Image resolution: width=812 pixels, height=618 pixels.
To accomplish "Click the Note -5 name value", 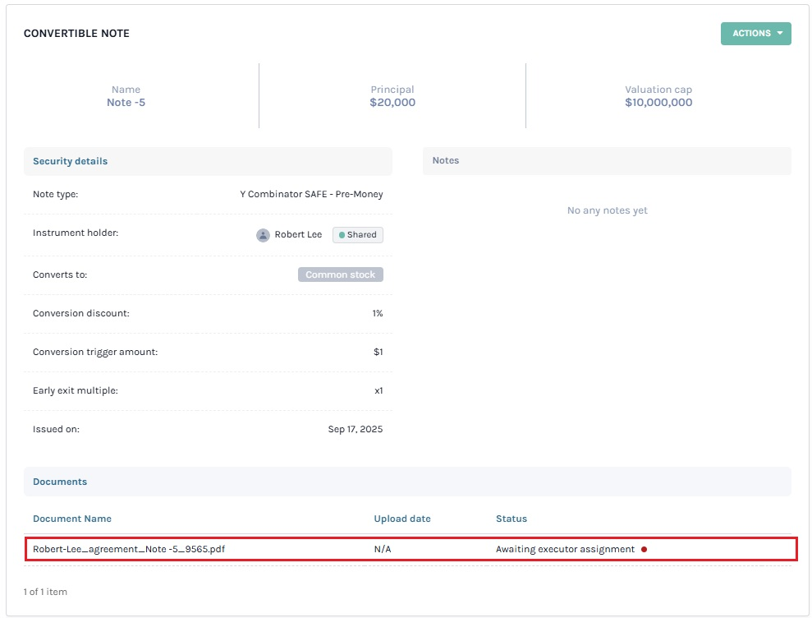I will (x=126, y=103).
